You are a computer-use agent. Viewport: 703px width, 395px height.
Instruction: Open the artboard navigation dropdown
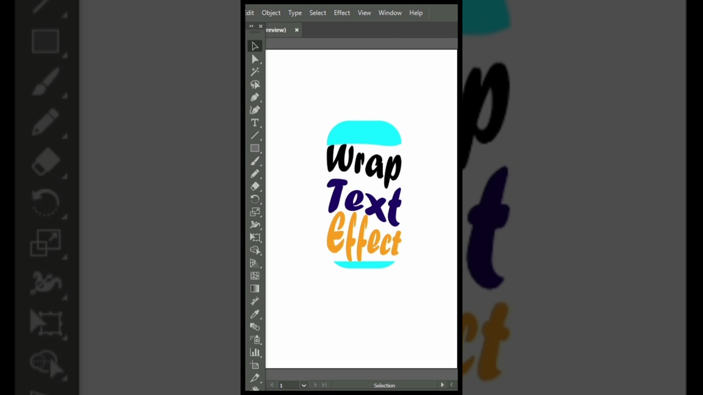click(304, 385)
